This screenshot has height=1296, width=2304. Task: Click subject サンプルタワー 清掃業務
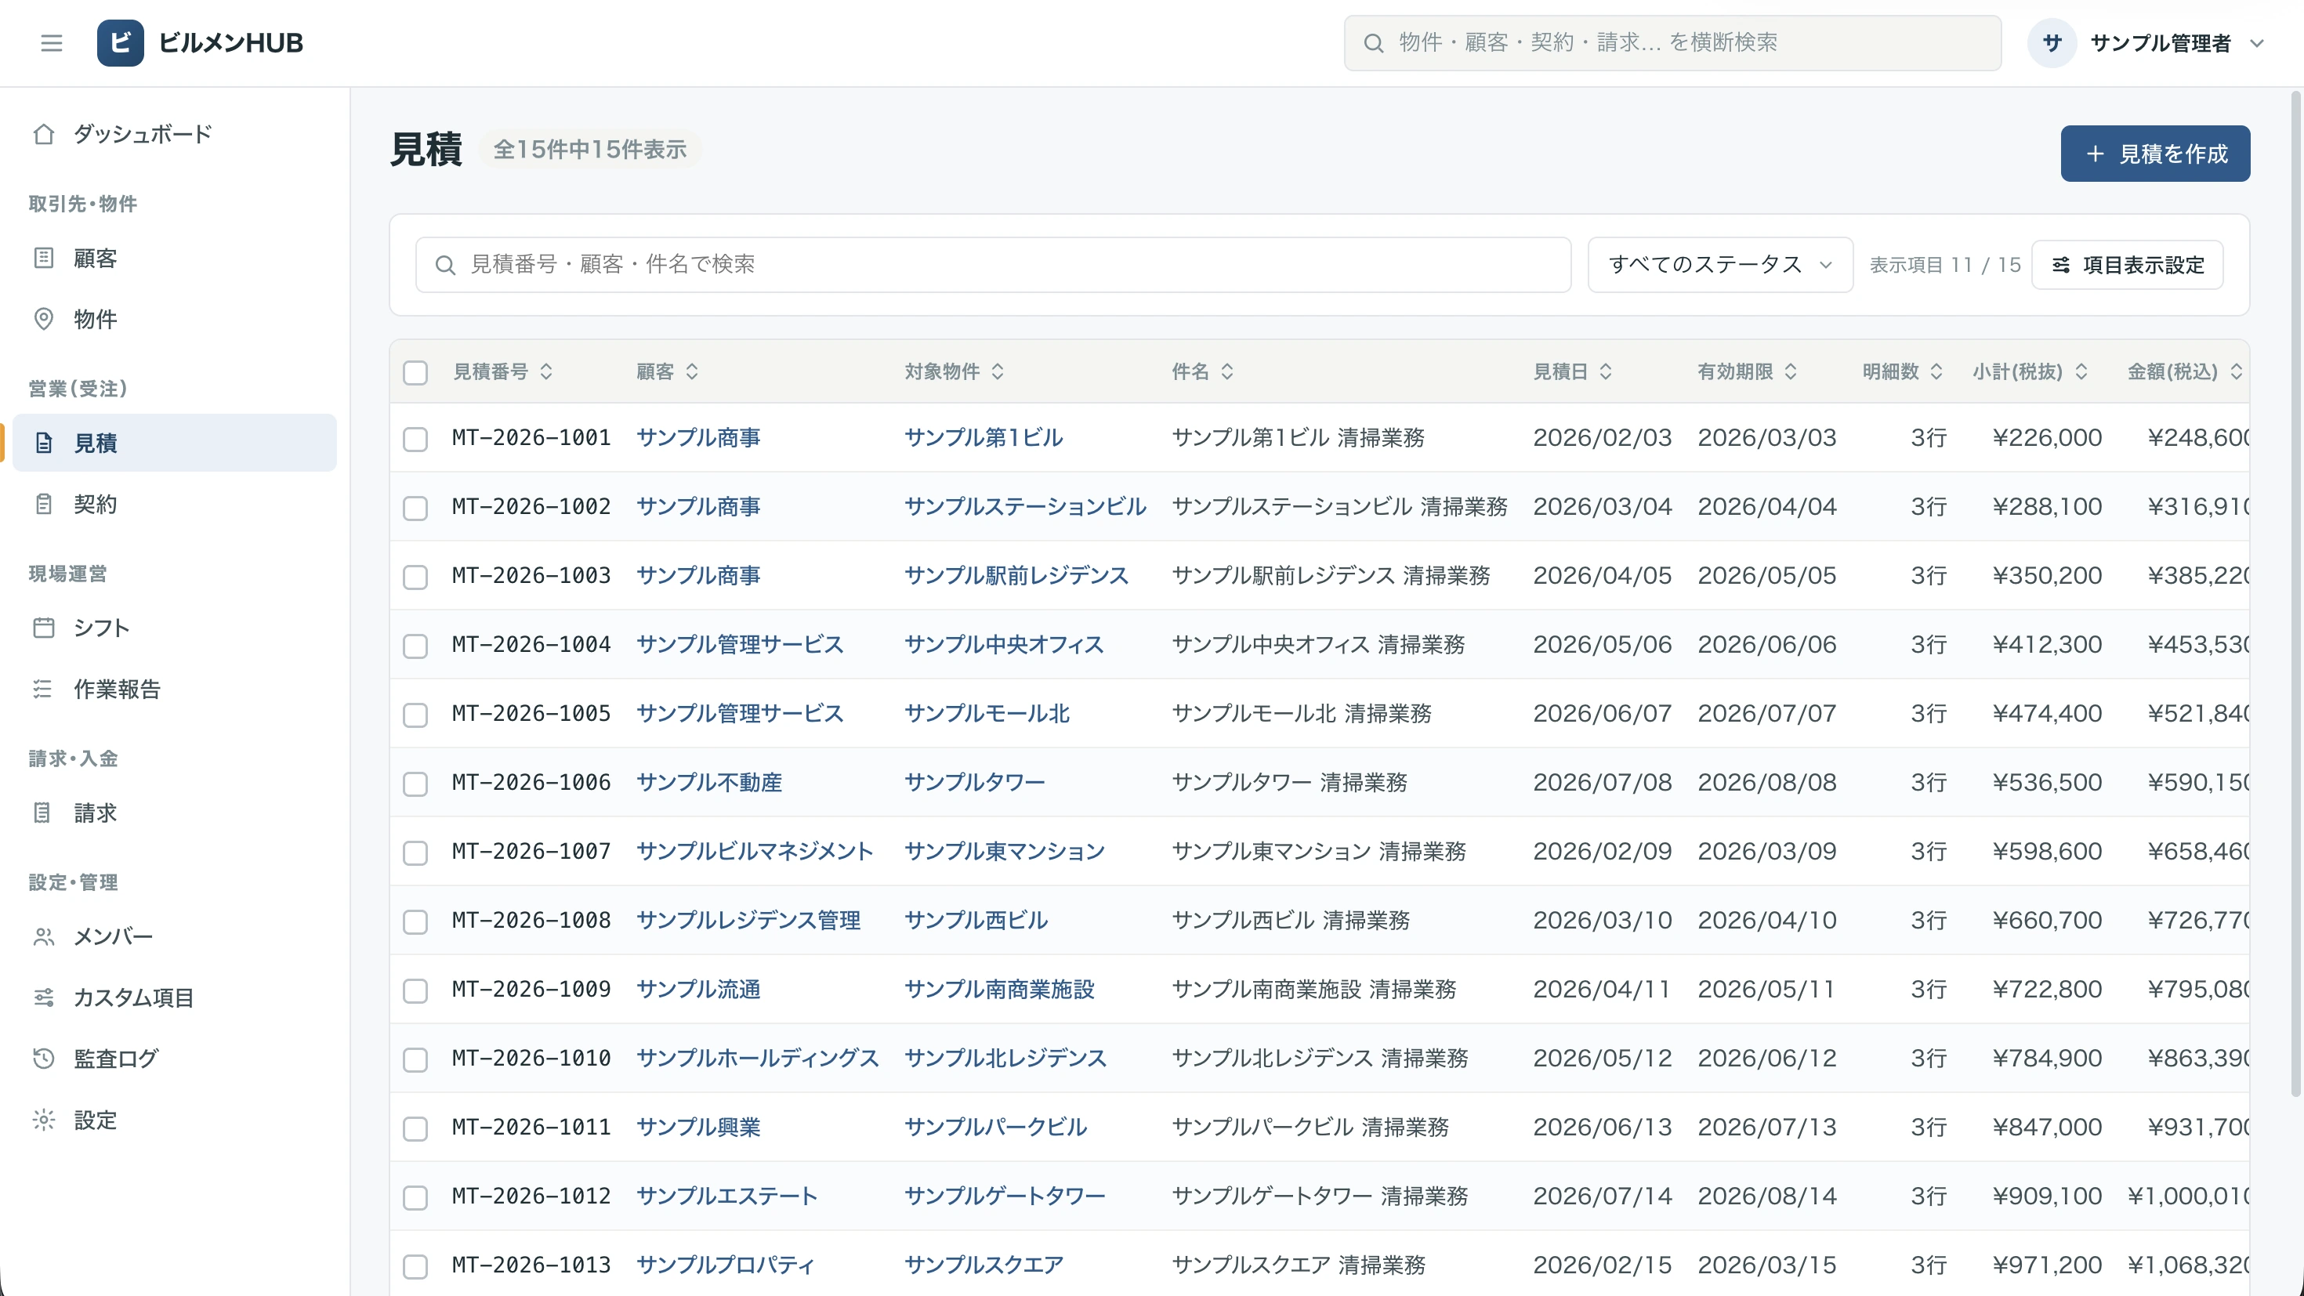point(1289,783)
